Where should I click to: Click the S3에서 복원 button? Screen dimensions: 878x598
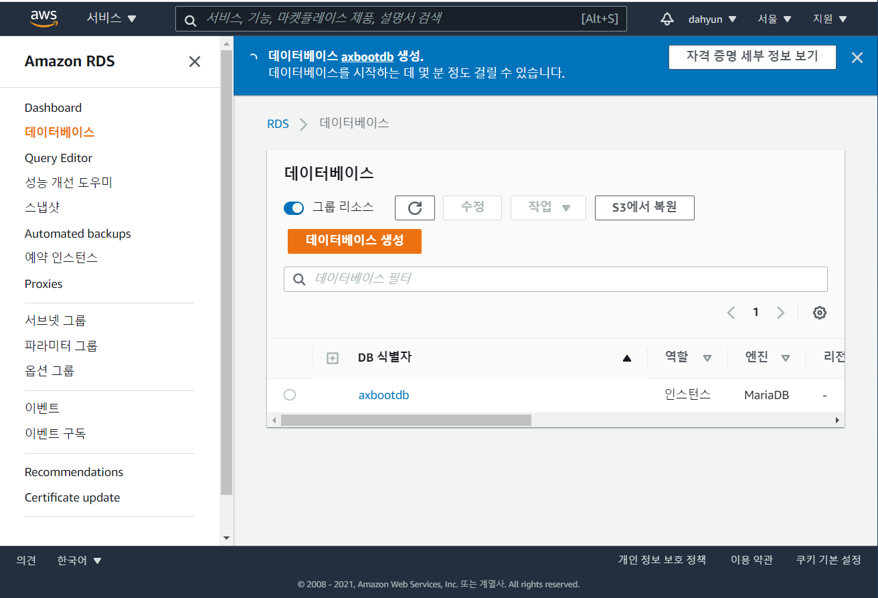pyautogui.click(x=644, y=208)
